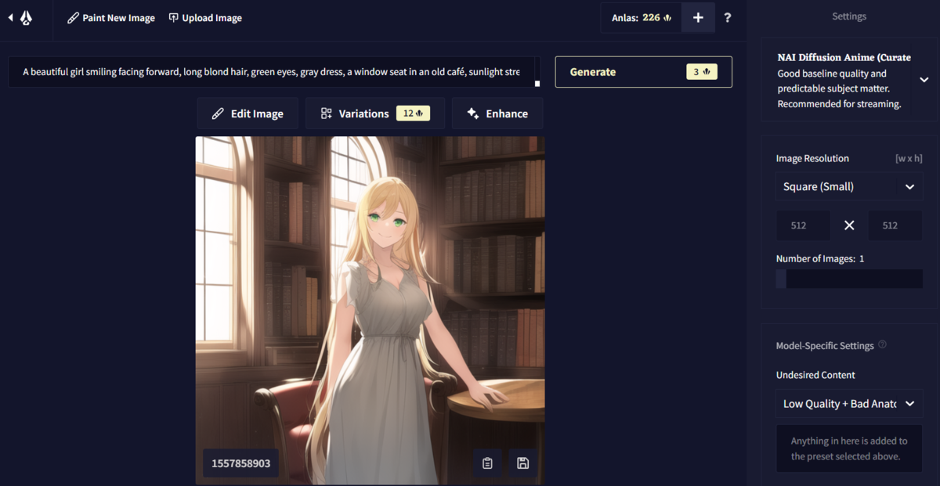The height and width of the screenshot is (486, 940).
Task: Adjust the Number of Images slider
Action: coord(849,279)
